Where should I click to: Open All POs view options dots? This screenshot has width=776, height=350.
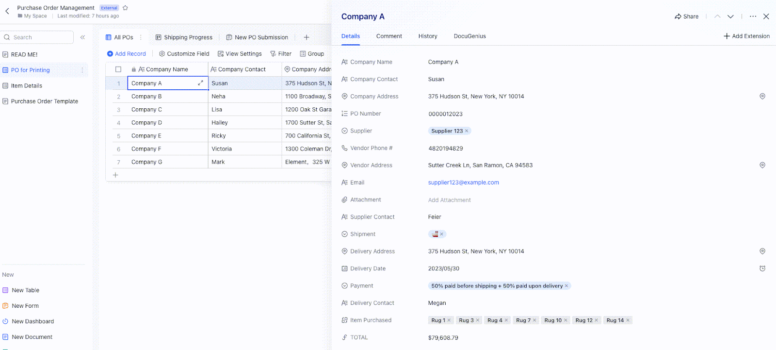point(141,37)
